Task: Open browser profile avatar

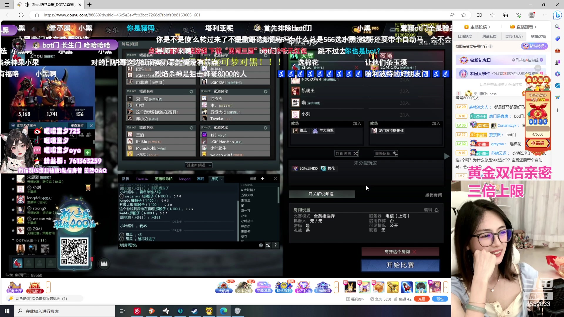Action: coord(532,15)
